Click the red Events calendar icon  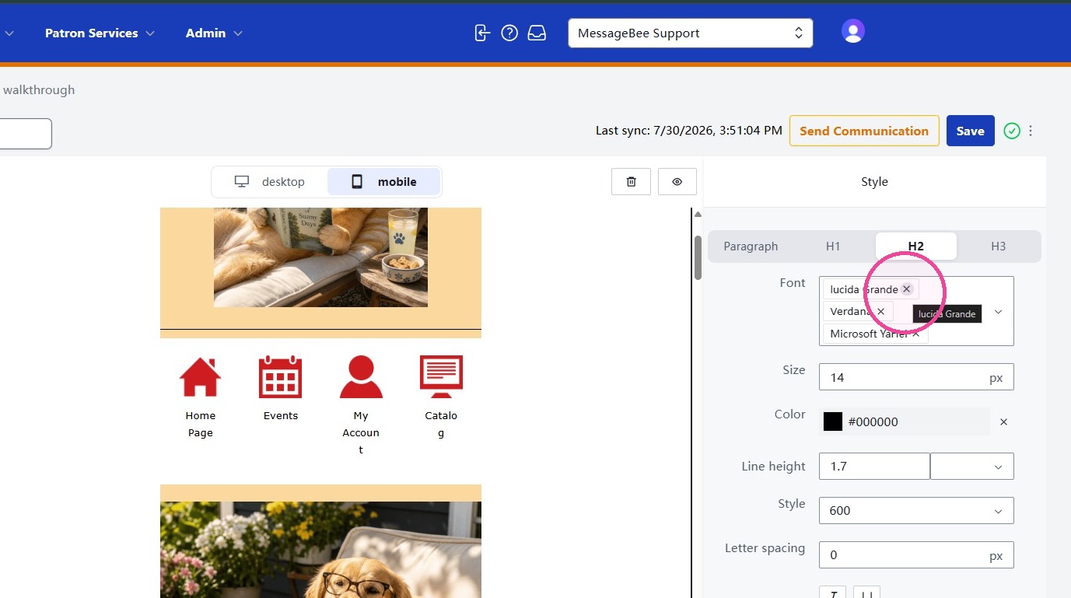pos(280,377)
